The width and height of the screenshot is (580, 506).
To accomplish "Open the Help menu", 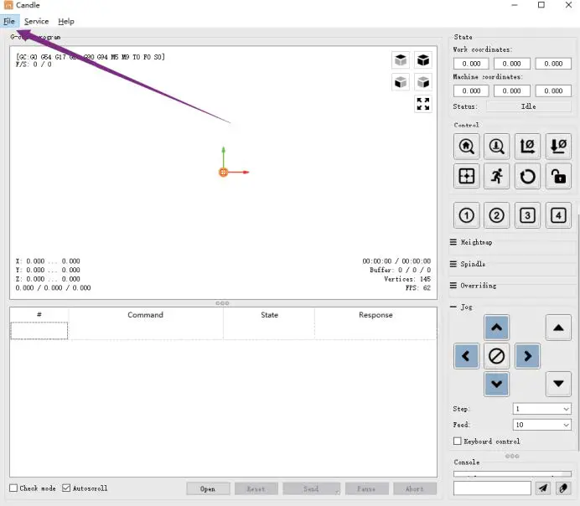I will (x=66, y=22).
